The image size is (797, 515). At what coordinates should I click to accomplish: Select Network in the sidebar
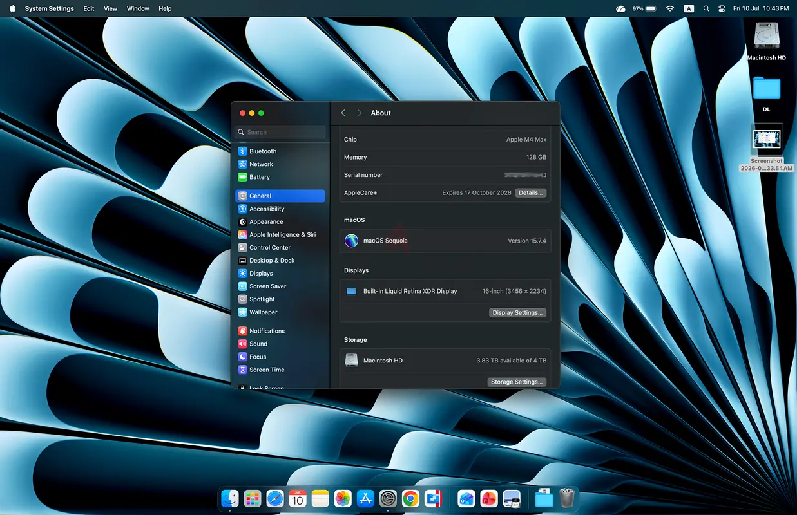tap(280, 164)
